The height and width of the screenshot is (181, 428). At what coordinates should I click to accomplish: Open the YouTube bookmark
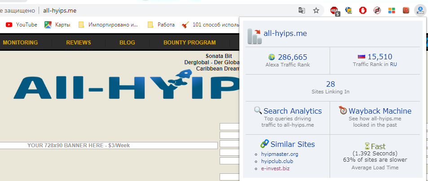point(22,25)
